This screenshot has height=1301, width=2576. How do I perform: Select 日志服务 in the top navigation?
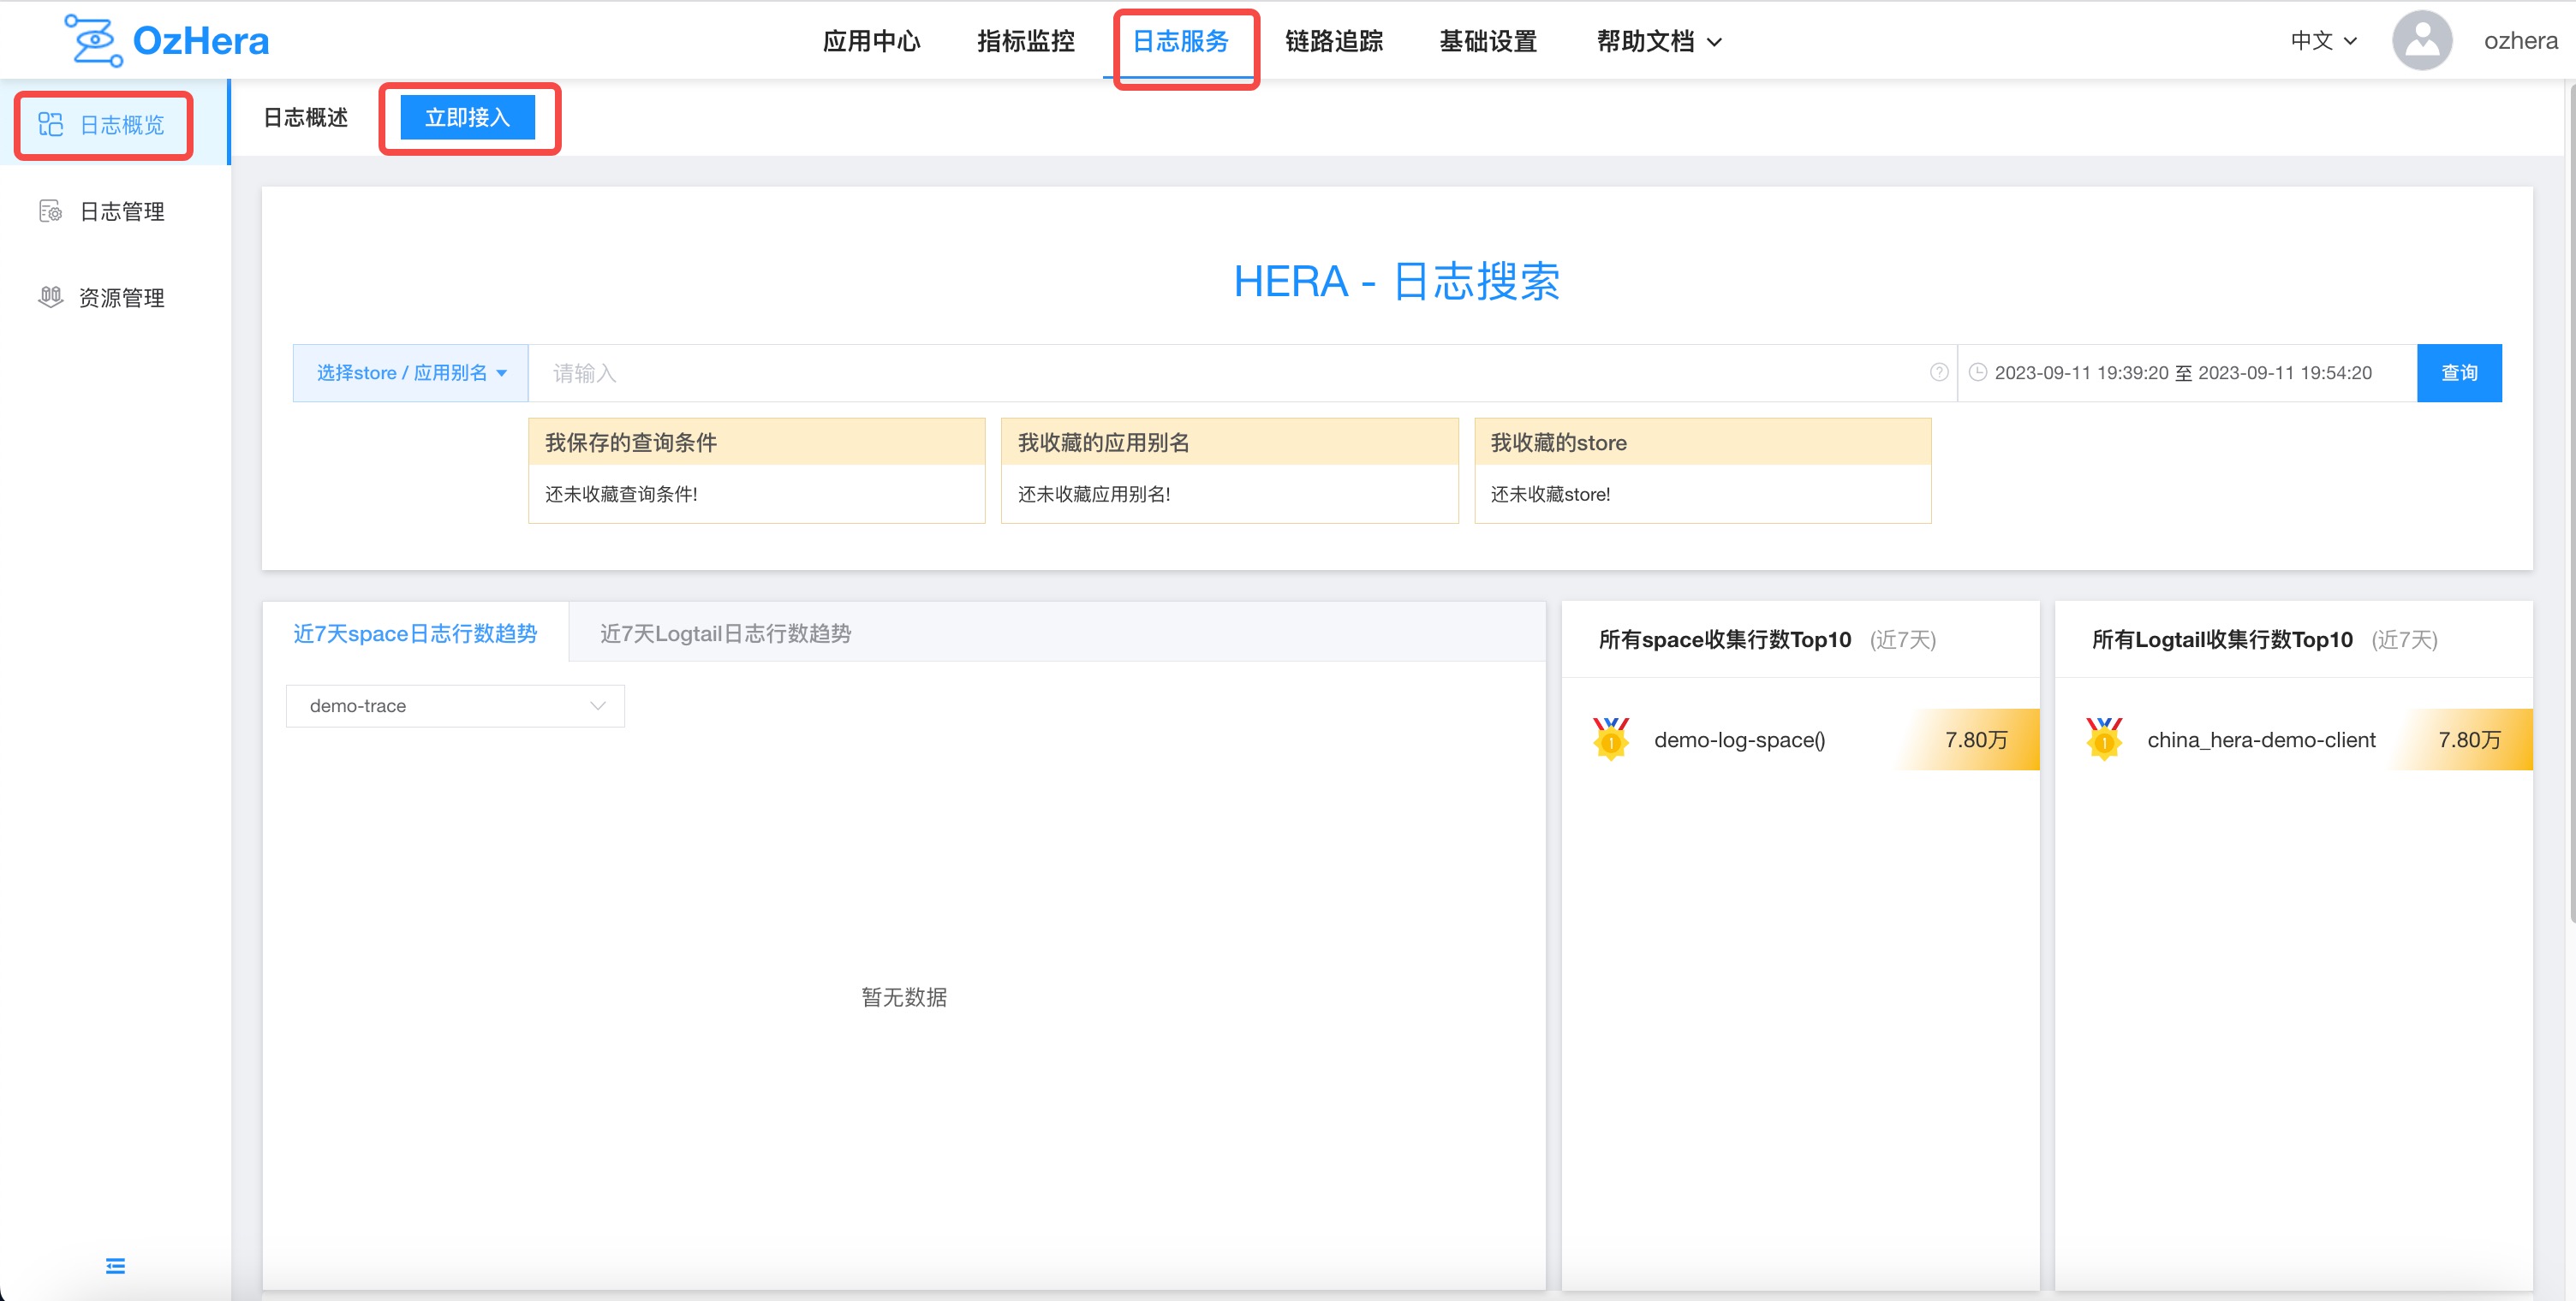pos(1180,41)
